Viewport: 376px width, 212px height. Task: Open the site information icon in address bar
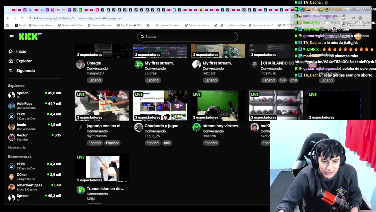click(x=30, y=18)
